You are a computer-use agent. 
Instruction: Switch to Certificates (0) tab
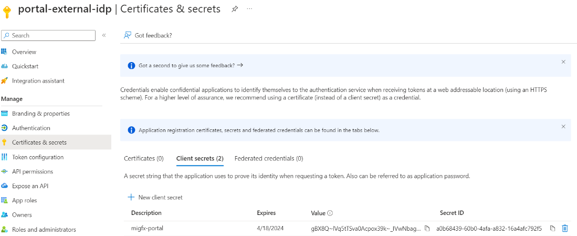tap(143, 159)
